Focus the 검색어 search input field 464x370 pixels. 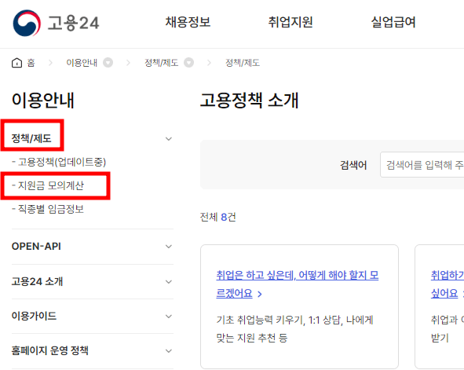422,165
